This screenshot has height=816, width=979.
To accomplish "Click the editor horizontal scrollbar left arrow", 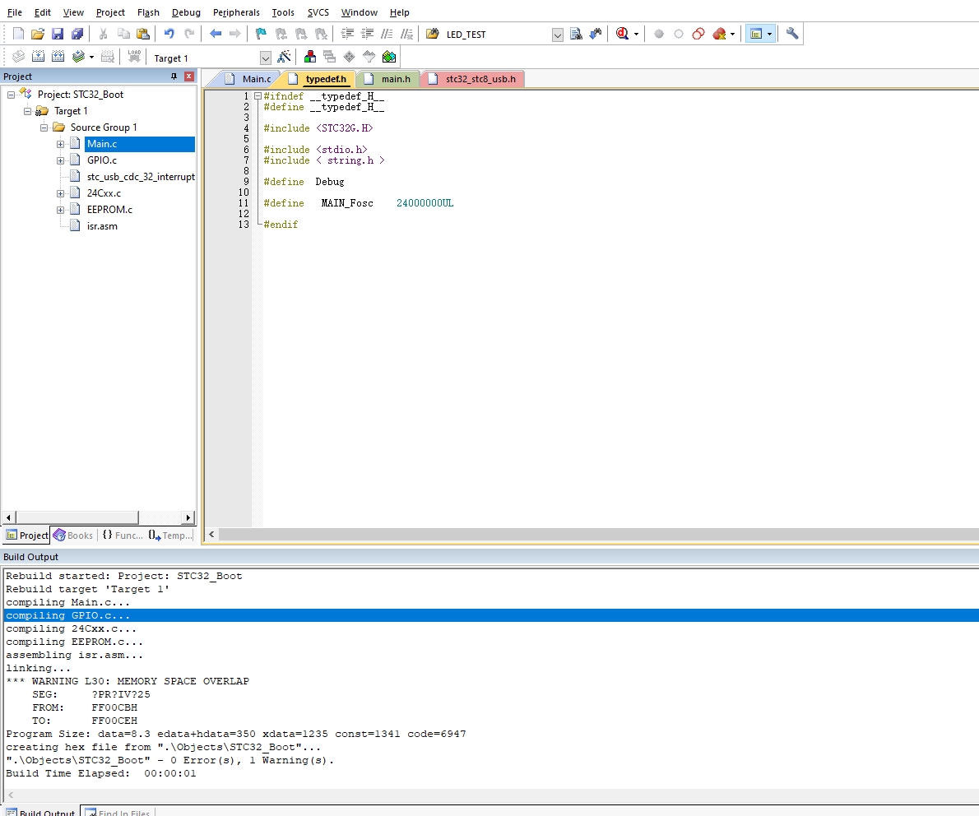I will tap(211, 534).
